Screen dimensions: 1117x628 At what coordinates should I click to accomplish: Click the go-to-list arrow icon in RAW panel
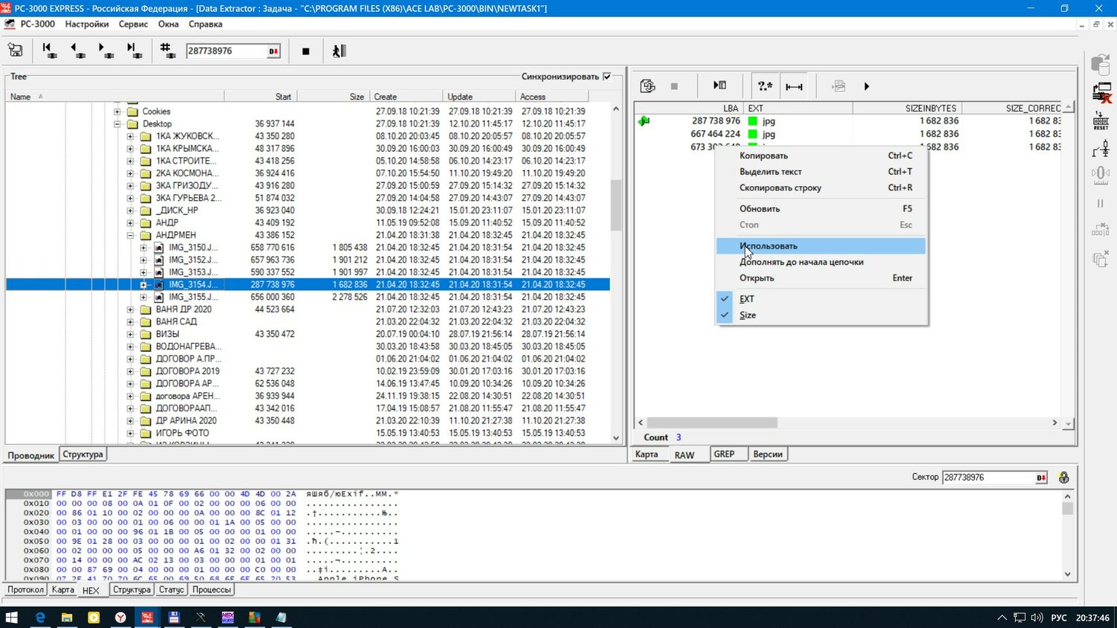719,86
